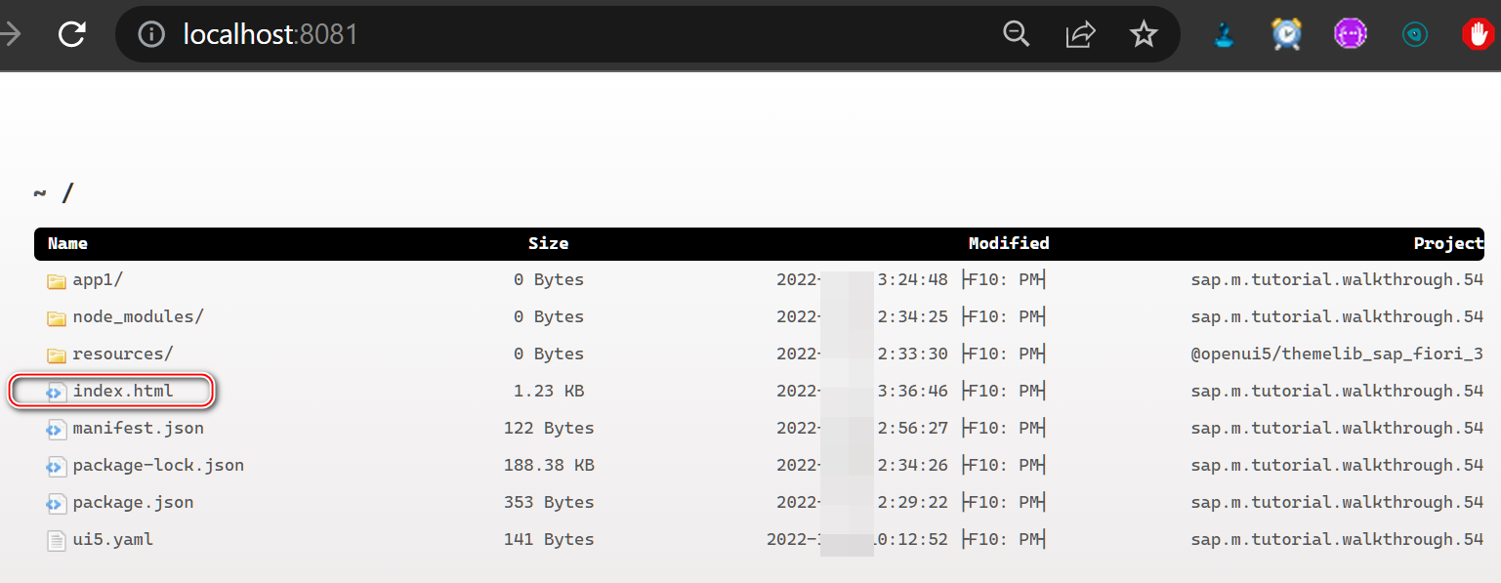Open the resources/ folder link

(122, 354)
